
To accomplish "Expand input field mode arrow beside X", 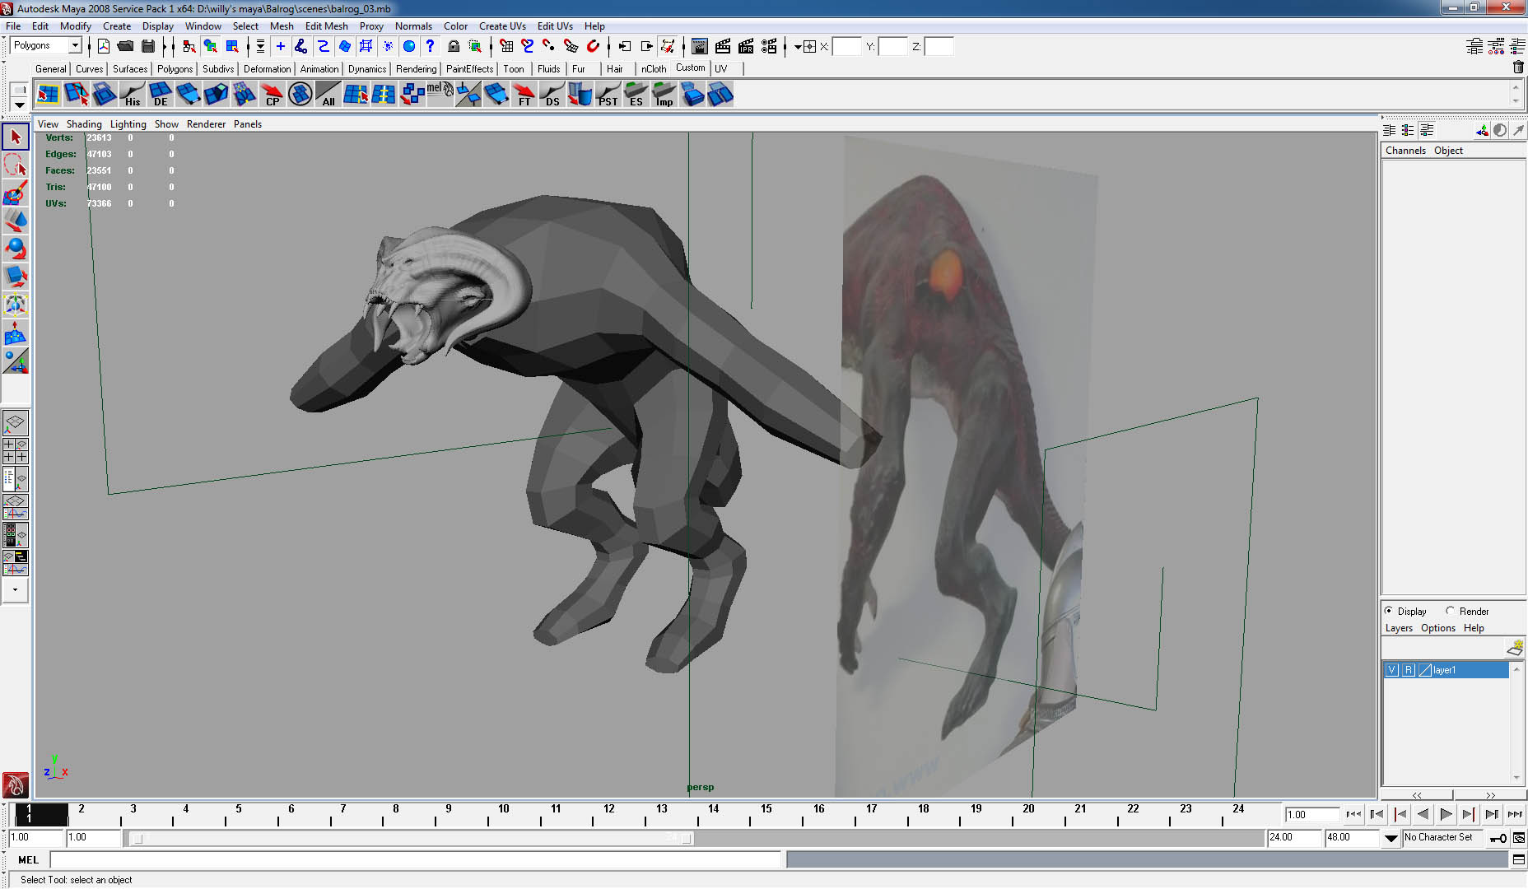I will pos(797,47).
